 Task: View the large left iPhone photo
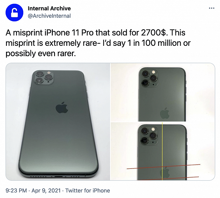[58, 122]
